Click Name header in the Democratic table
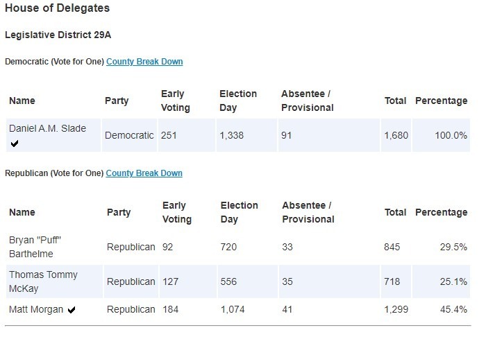Screen dimensions: 486x339 click(22, 101)
